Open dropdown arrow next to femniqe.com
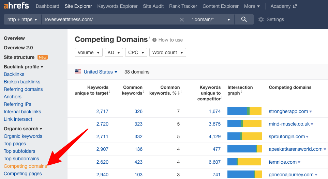Screen dimensions: 328x179 299,162
